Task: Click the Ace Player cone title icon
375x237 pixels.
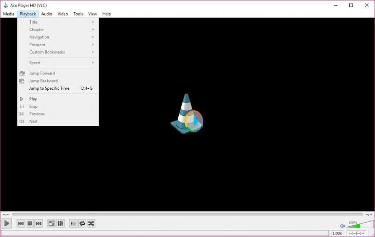Action: 6,5
